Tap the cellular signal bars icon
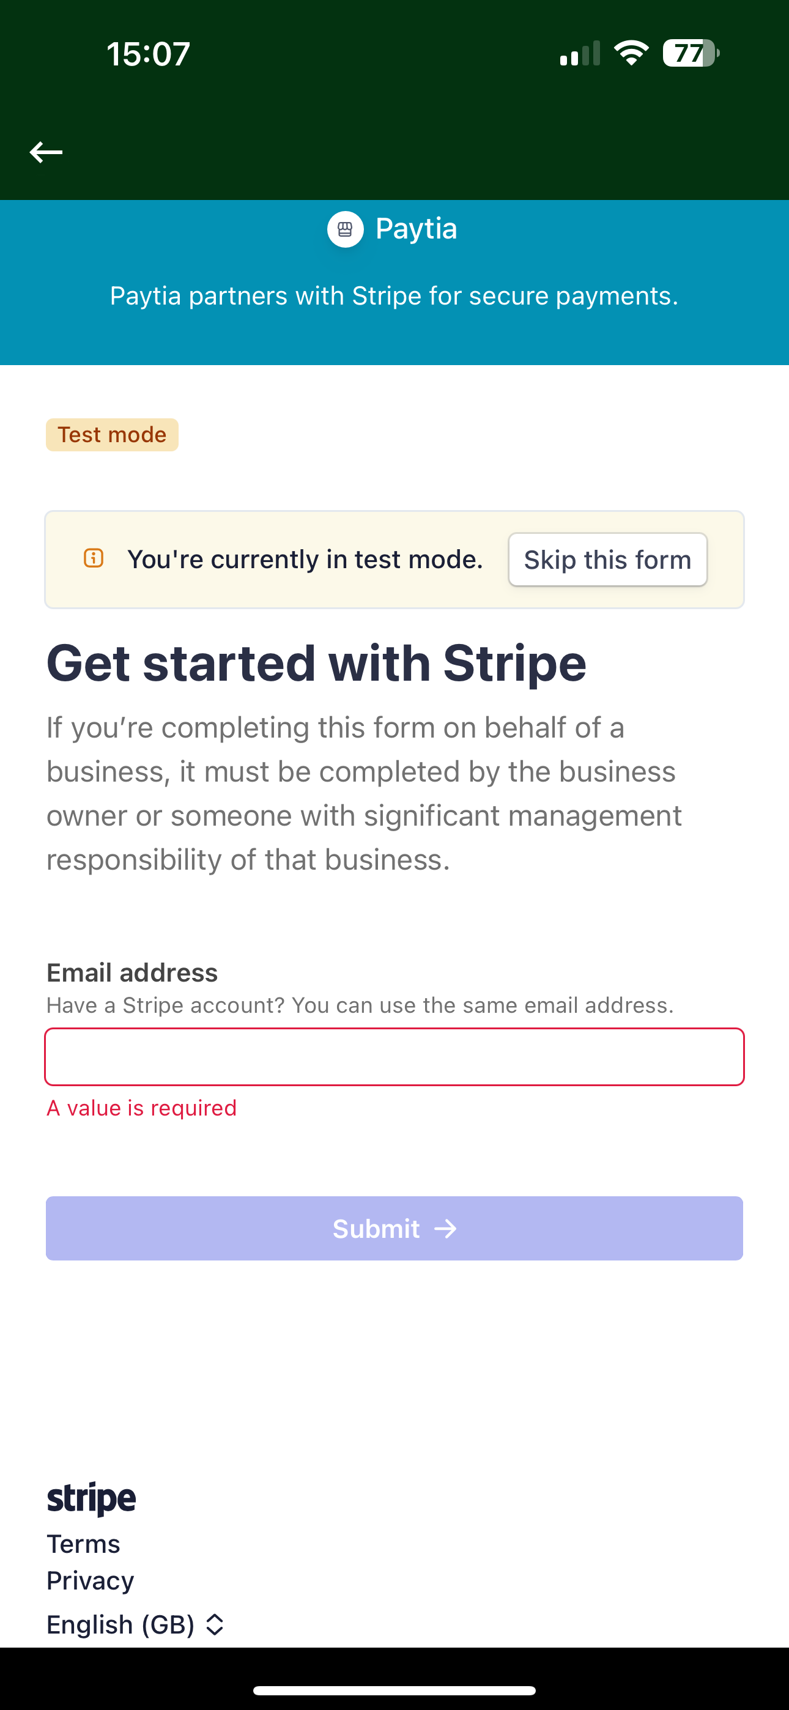The image size is (789, 1710). [x=580, y=53]
